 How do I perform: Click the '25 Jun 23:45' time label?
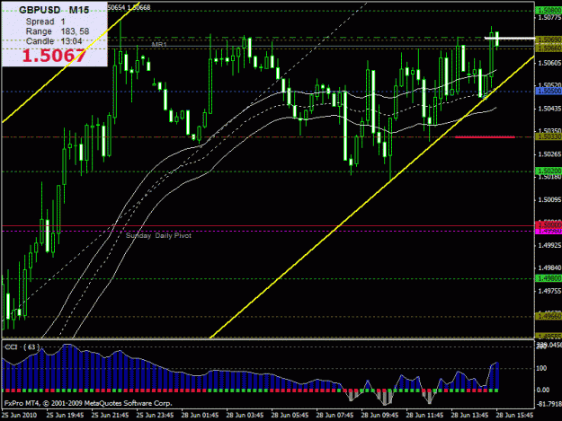[155, 415]
